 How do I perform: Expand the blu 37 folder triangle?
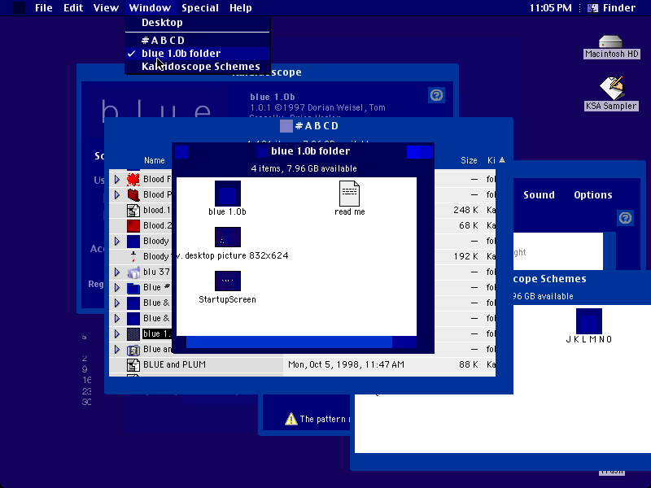click(x=117, y=272)
